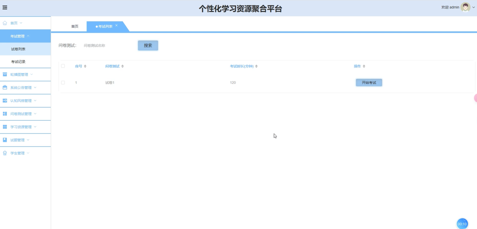
Task: Click the 试题管理 book icon
Action: [x=5, y=140]
